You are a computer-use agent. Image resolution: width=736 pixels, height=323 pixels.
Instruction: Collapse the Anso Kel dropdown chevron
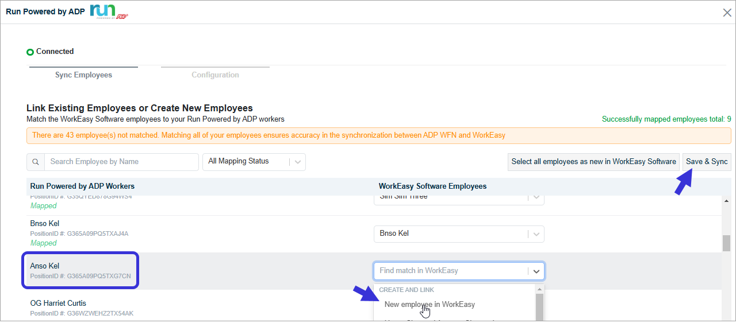[x=536, y=271]
